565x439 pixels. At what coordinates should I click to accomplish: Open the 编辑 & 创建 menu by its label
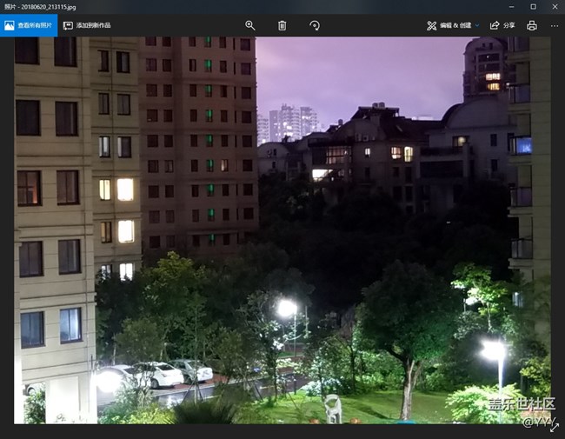point(455,26)
